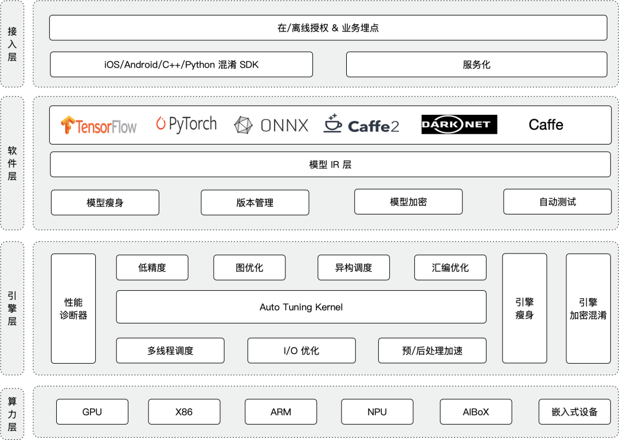
Task: Click the 接入层 side label
Action: point(12,44)
